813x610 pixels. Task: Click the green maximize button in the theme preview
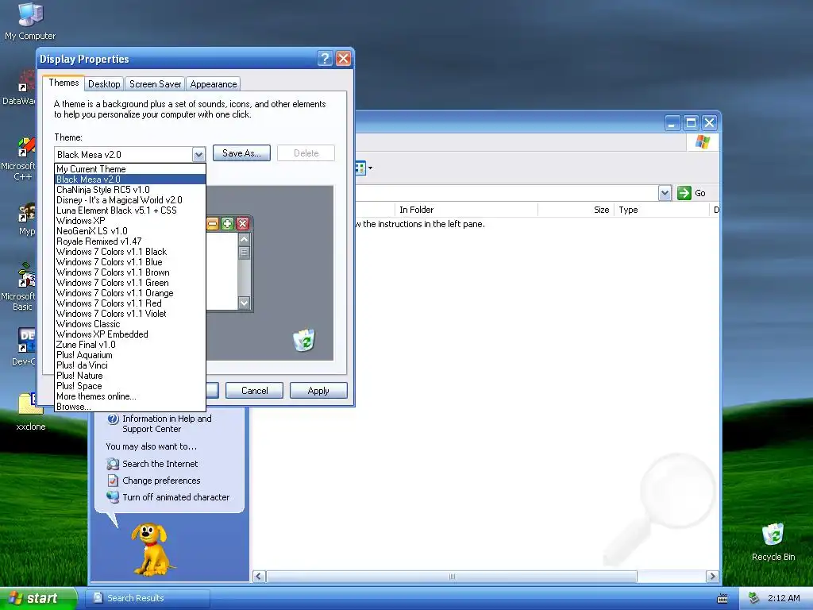pos(227,223)
